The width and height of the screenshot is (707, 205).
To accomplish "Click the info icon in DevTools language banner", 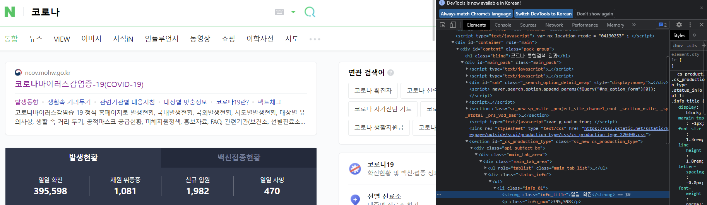I will point(442,3).
